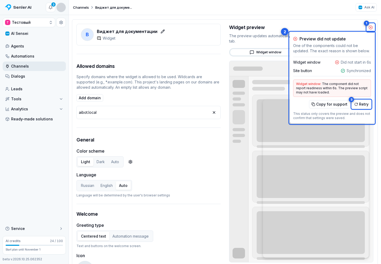The height and width of the screenshot is (264, 381).
Task: Click 'Did not start in 6s' status
Action: pyautogui.click(x=353, y=62)
